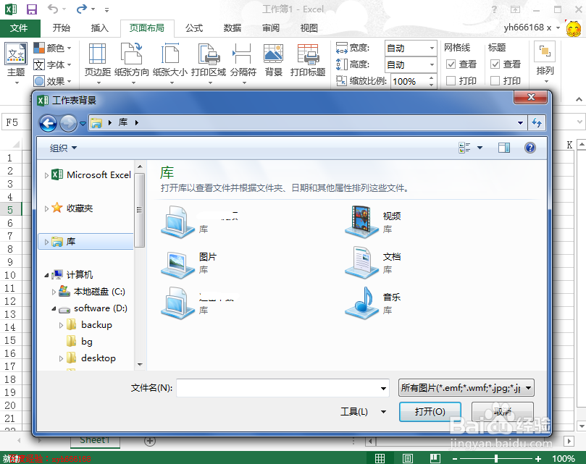Uncheck 查看 under 网格线 (Gridlines)
This screenshot has width=586, height=464.
point(452,64)
